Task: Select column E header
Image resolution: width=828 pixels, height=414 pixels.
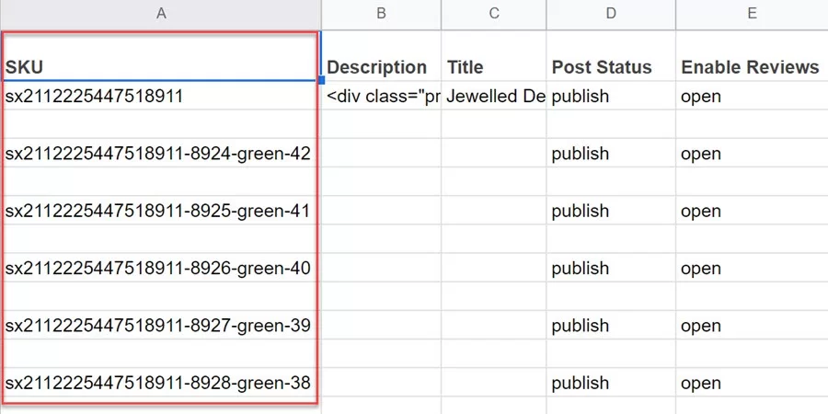Action: tap(752, 13)
